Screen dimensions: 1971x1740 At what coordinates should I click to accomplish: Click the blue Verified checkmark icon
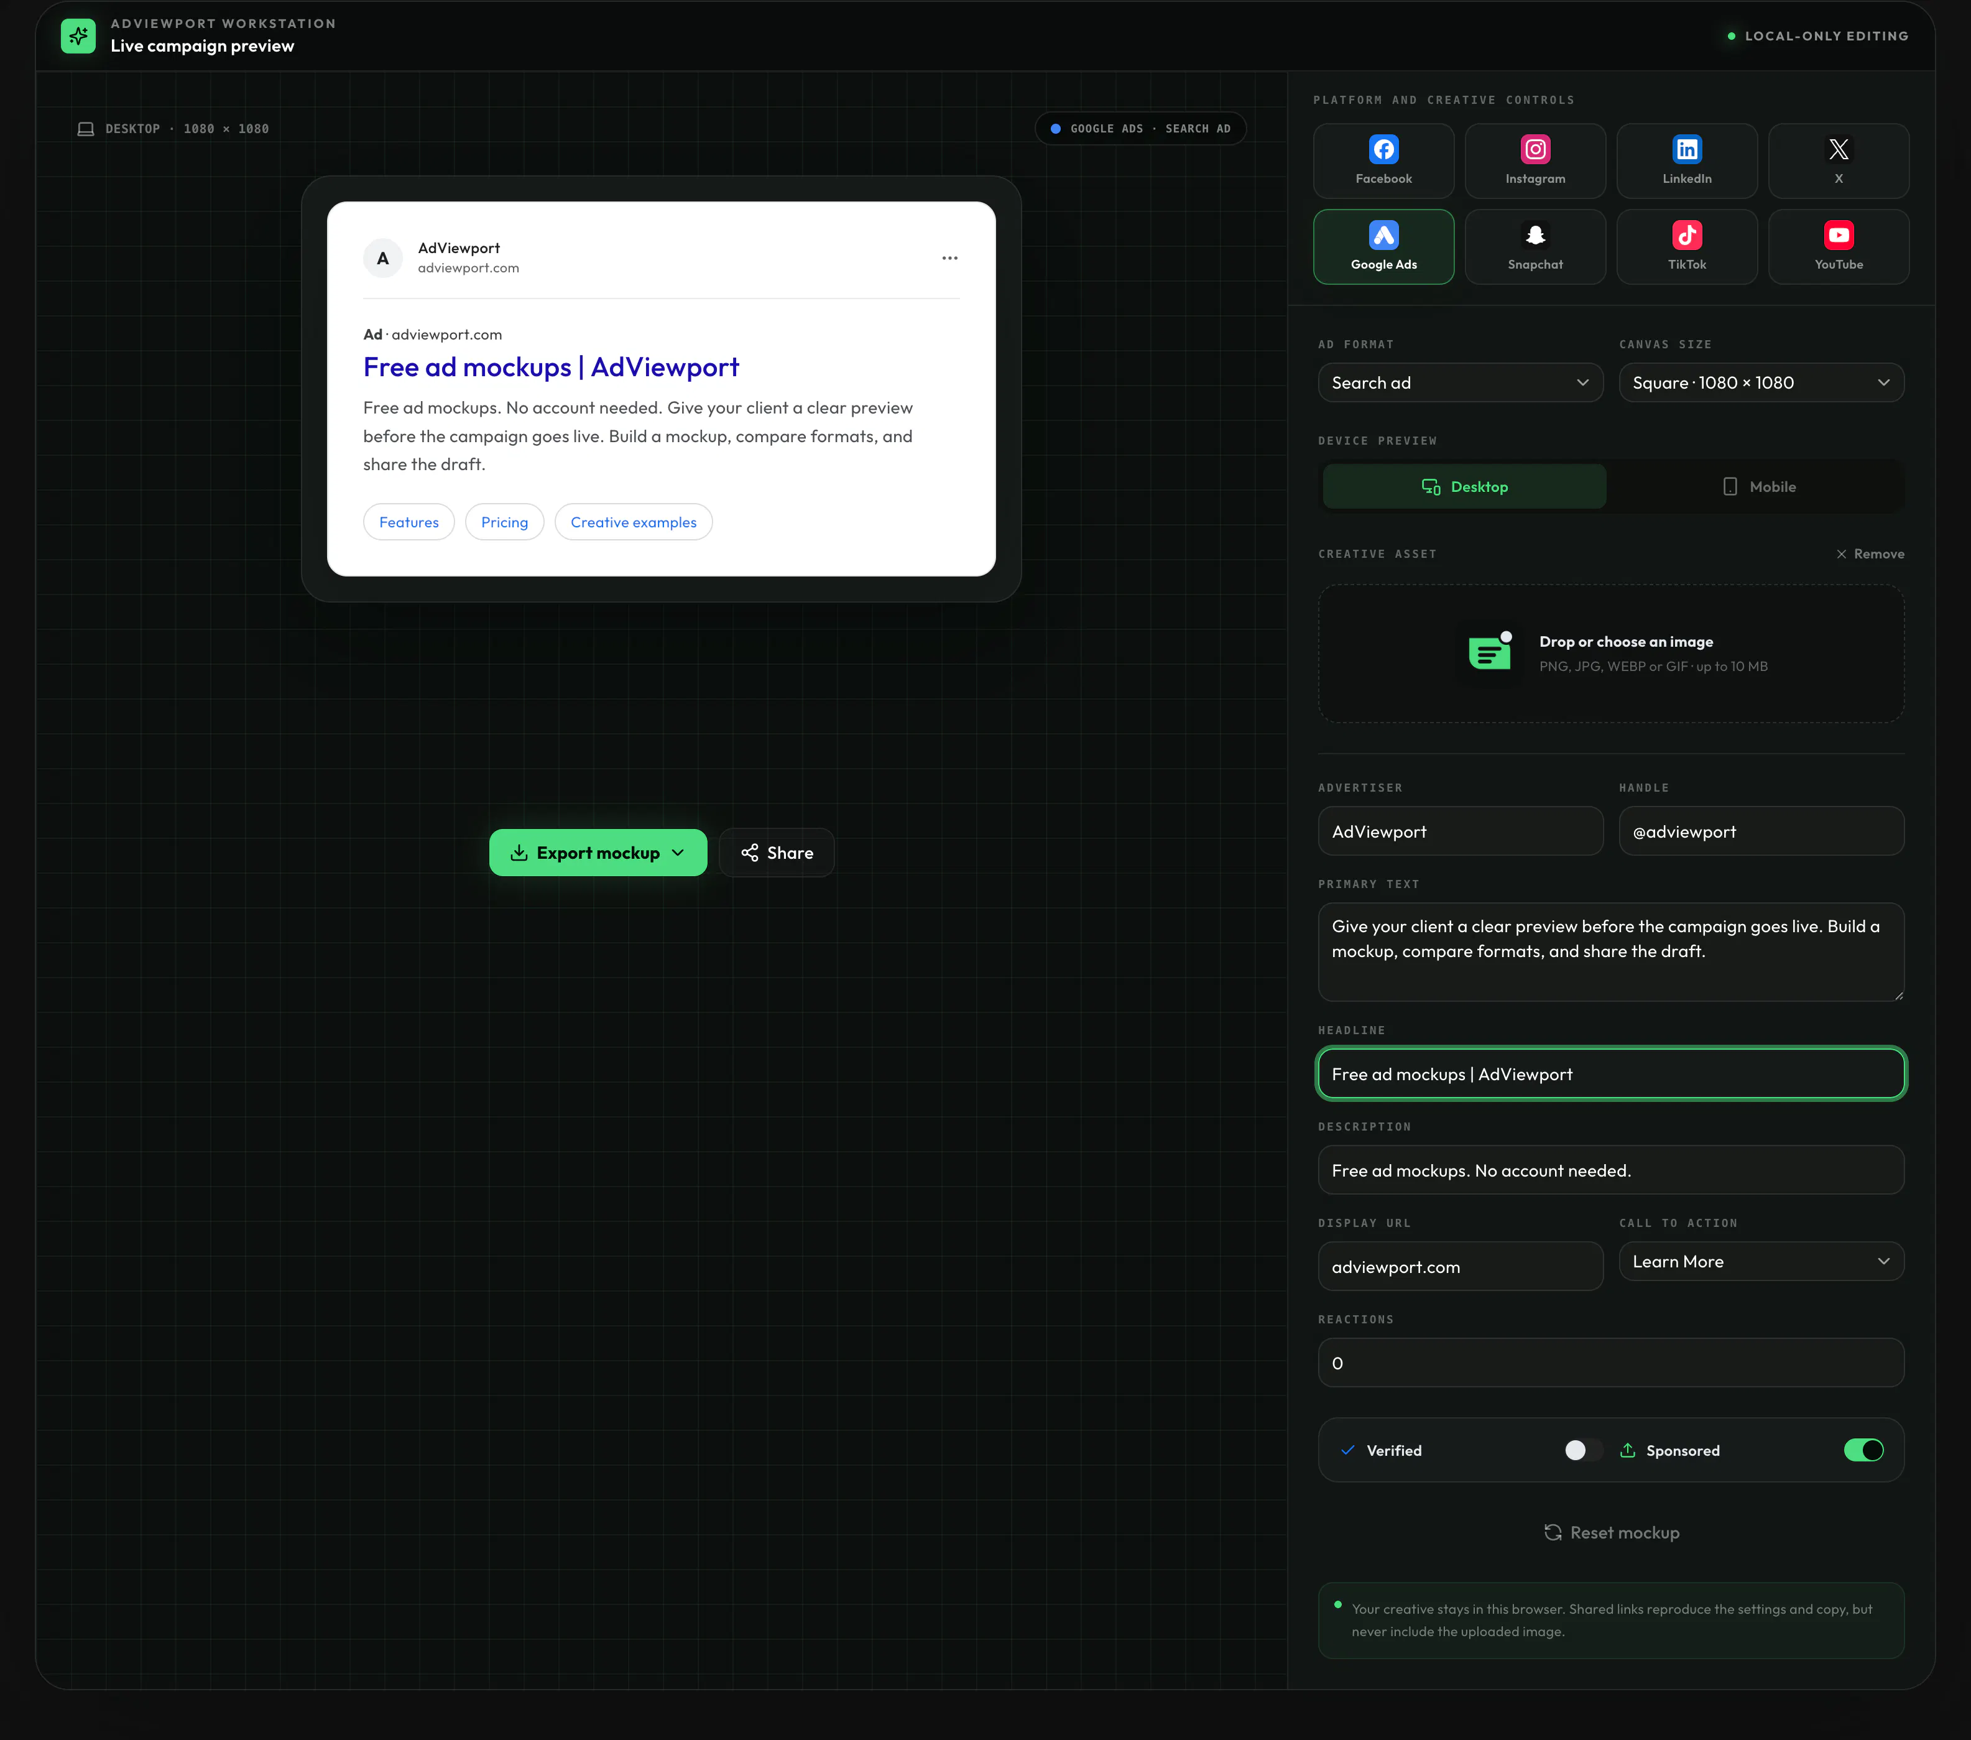1347,1450
